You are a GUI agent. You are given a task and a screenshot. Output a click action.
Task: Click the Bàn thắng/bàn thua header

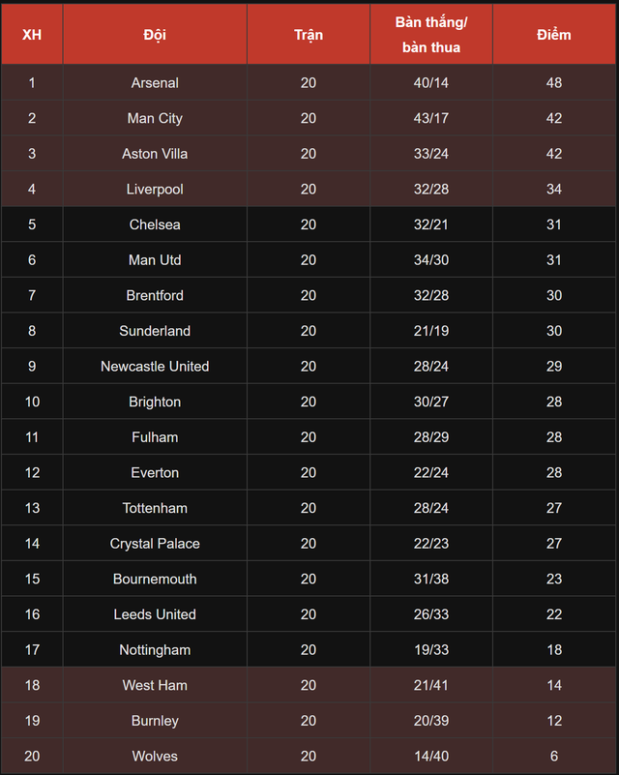pos(431,35)
